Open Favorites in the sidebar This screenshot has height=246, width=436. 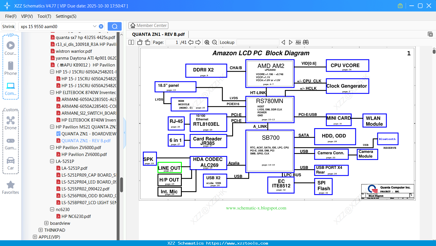coord(11,188)
